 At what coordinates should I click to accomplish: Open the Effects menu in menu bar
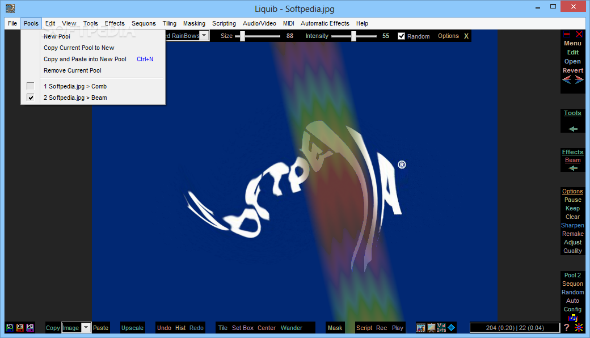[115, 23]
